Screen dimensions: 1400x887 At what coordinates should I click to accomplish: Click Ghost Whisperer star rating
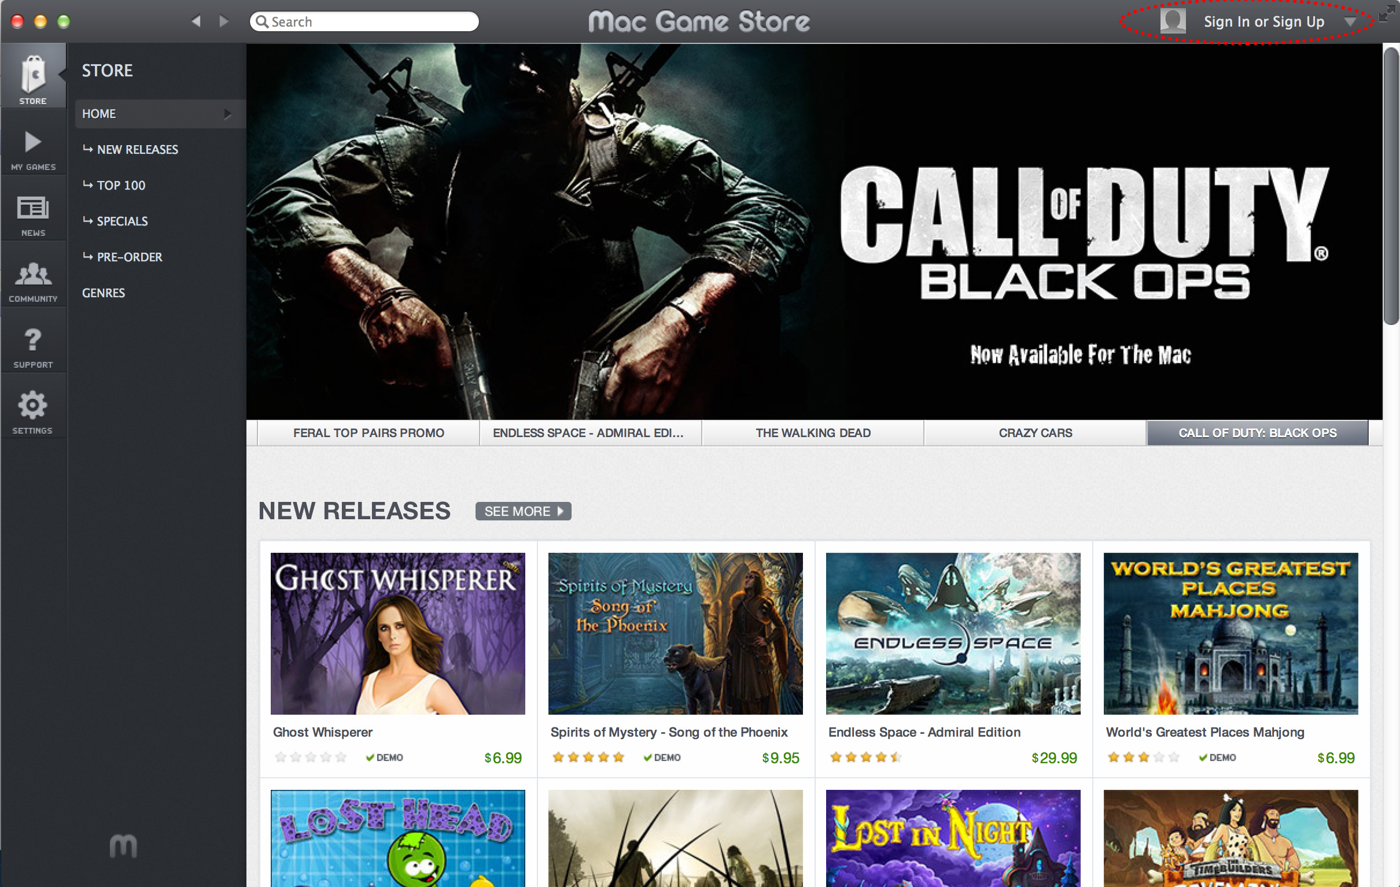point(311,757)
